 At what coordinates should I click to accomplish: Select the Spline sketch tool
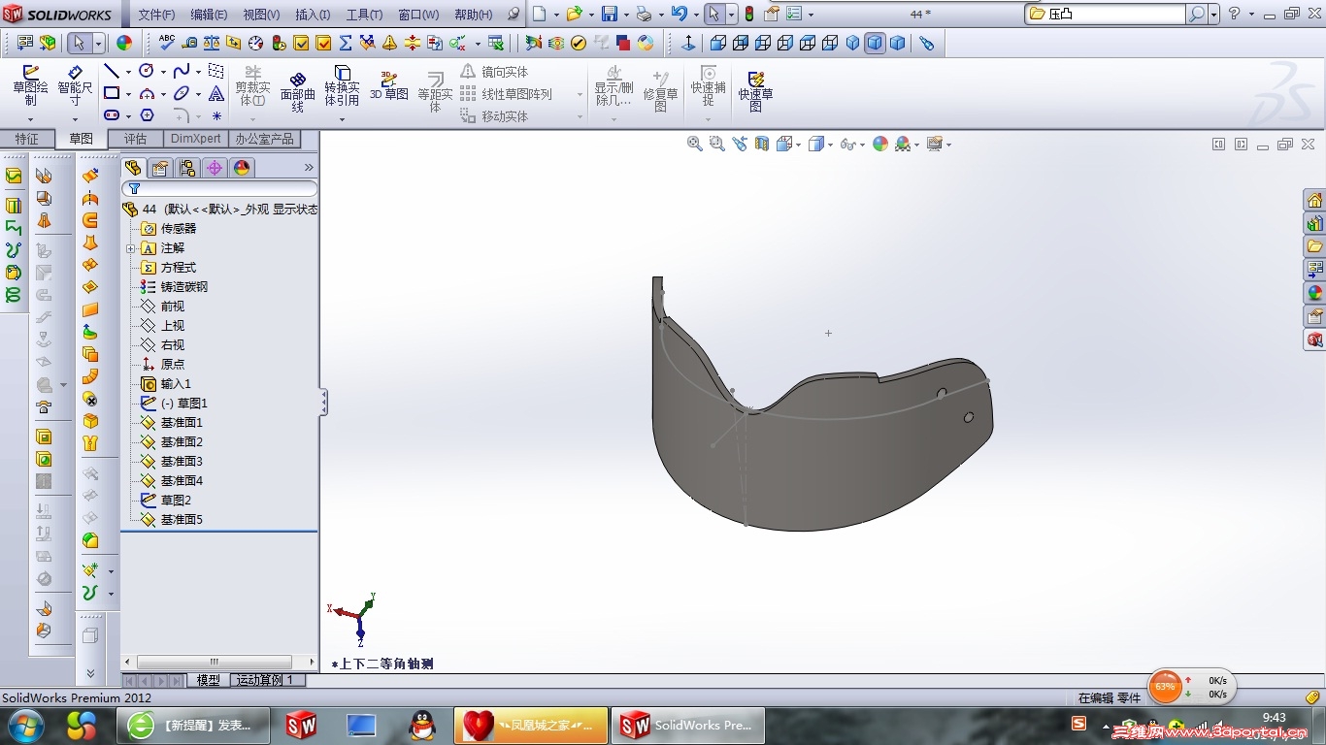(182, 72)
